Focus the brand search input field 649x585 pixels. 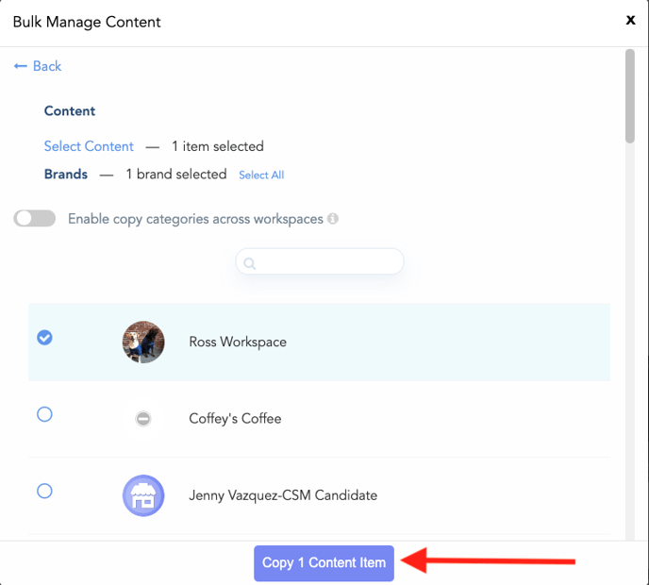coord(320,261)
